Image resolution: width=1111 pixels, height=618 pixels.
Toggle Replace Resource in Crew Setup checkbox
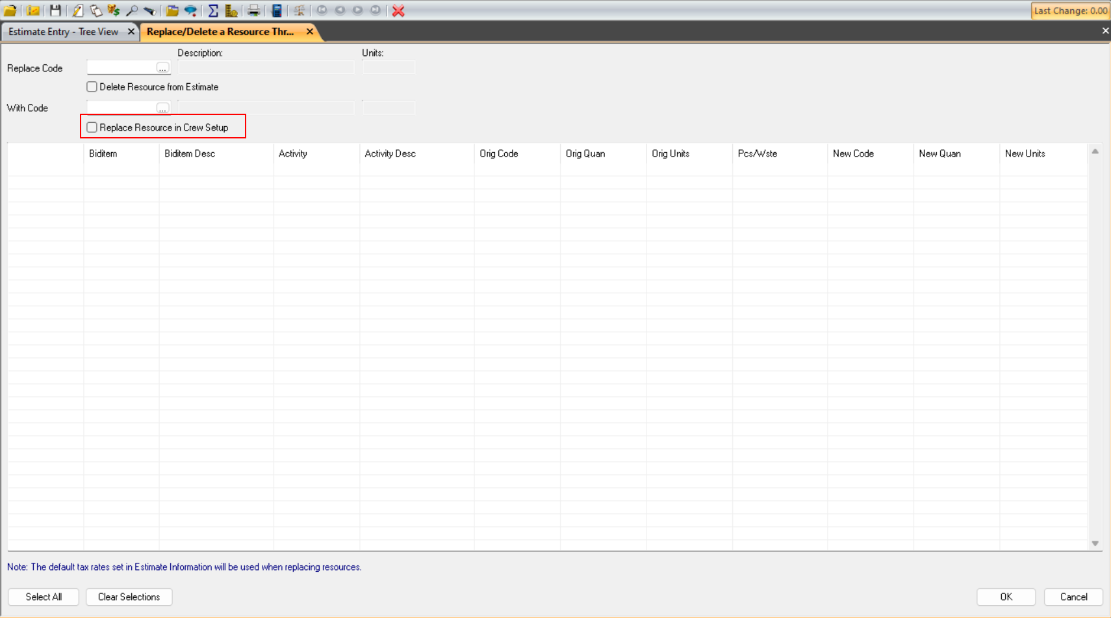pos(92,127)
